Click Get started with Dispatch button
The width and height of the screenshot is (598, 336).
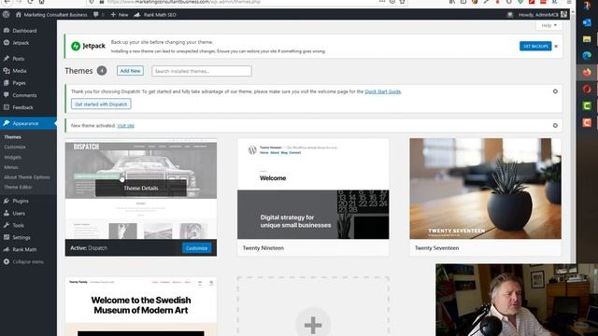click(101, 104)
